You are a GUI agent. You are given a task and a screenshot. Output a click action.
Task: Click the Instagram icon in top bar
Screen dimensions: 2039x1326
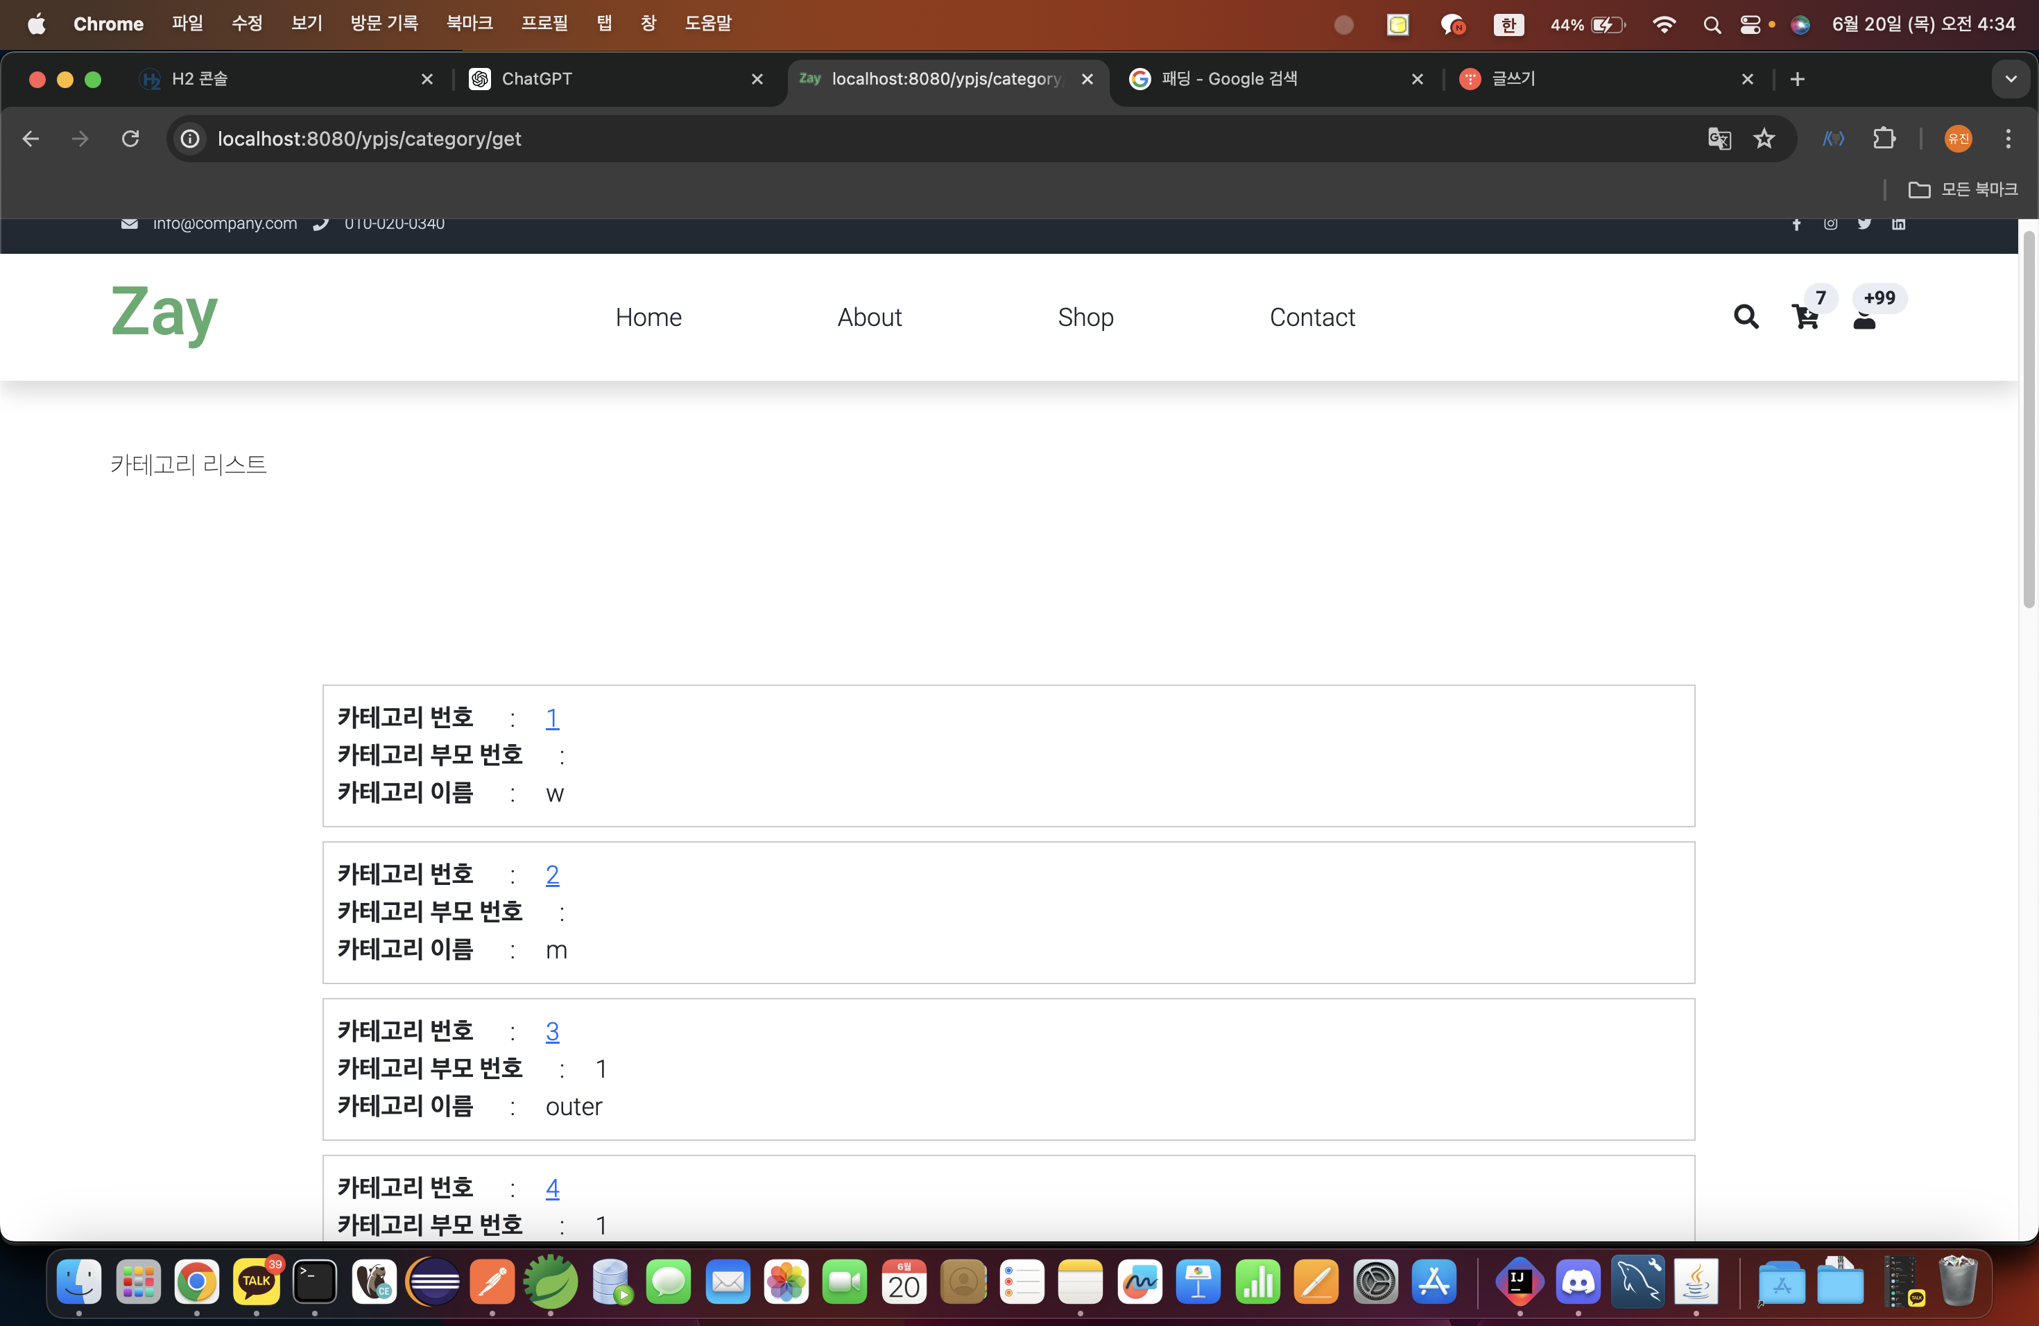[x=1830, y=223]
